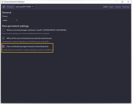Maximize the Debloater window
Image resolution: width=132 pixels, height=104 pixels.
click(122, 2)
